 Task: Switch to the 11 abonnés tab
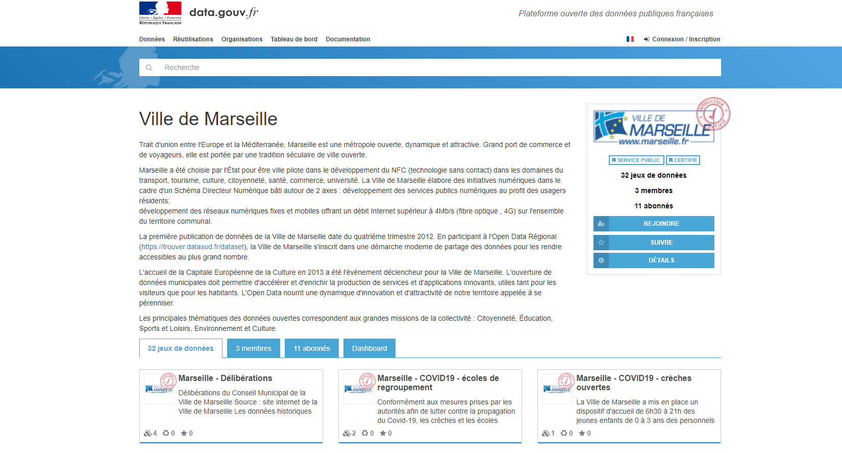[x=311, y=348]
